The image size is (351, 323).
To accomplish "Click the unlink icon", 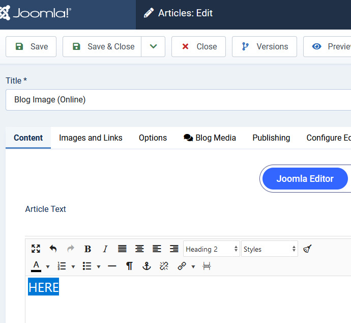I will tap(163, 266).
